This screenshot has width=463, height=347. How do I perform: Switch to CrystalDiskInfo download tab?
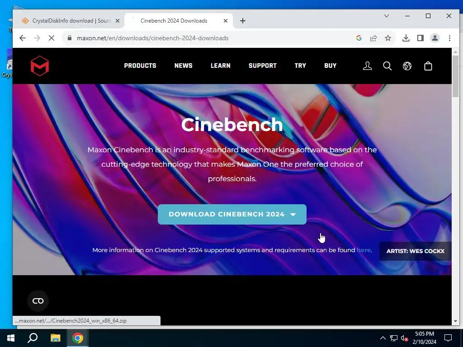tap(71, 21)
